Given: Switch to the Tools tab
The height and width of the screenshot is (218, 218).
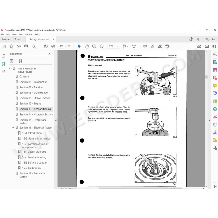Looking at the screenshot, I should pyautogui.click(x=17, y=39).
